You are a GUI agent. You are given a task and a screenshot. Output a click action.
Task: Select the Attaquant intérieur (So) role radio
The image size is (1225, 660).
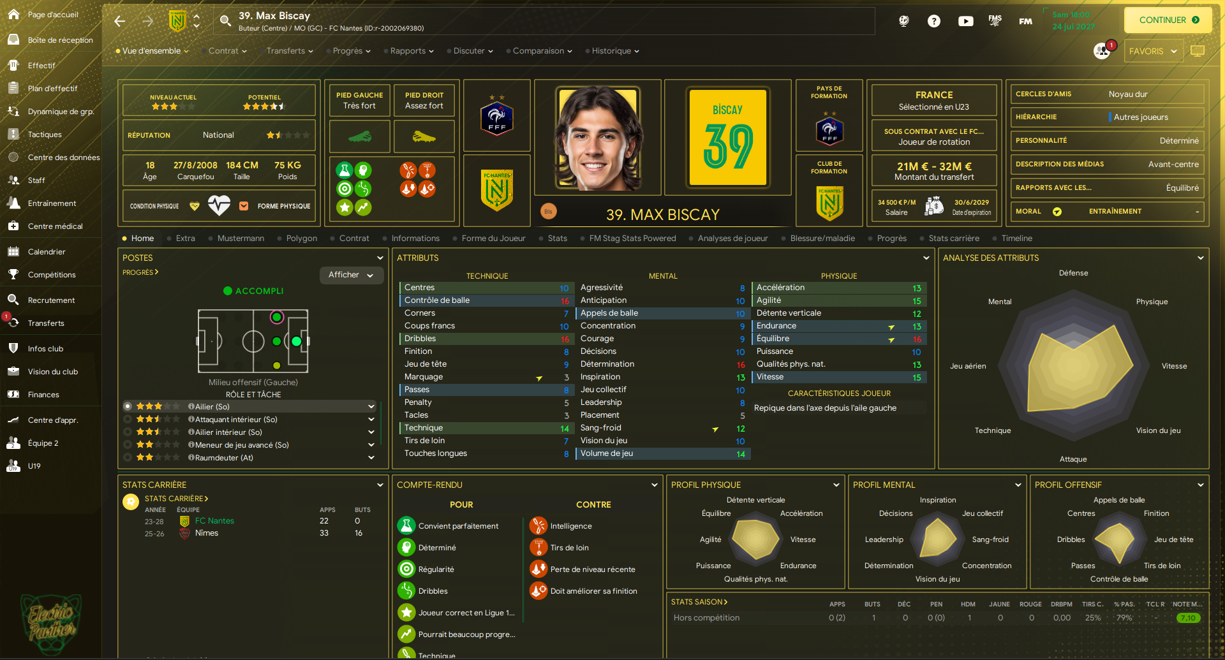(x=128, y=419)
